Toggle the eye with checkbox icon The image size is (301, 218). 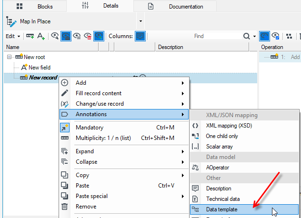(x=276, y=36)
